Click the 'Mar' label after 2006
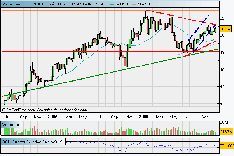Screen dimensions: 234x156 [x=160, y=117]
